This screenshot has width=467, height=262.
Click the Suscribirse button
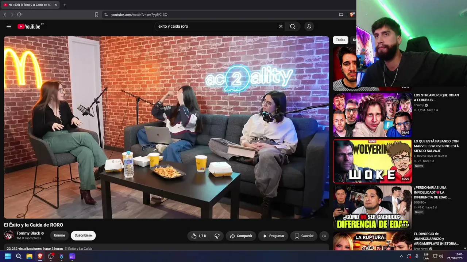coord(83,235)
